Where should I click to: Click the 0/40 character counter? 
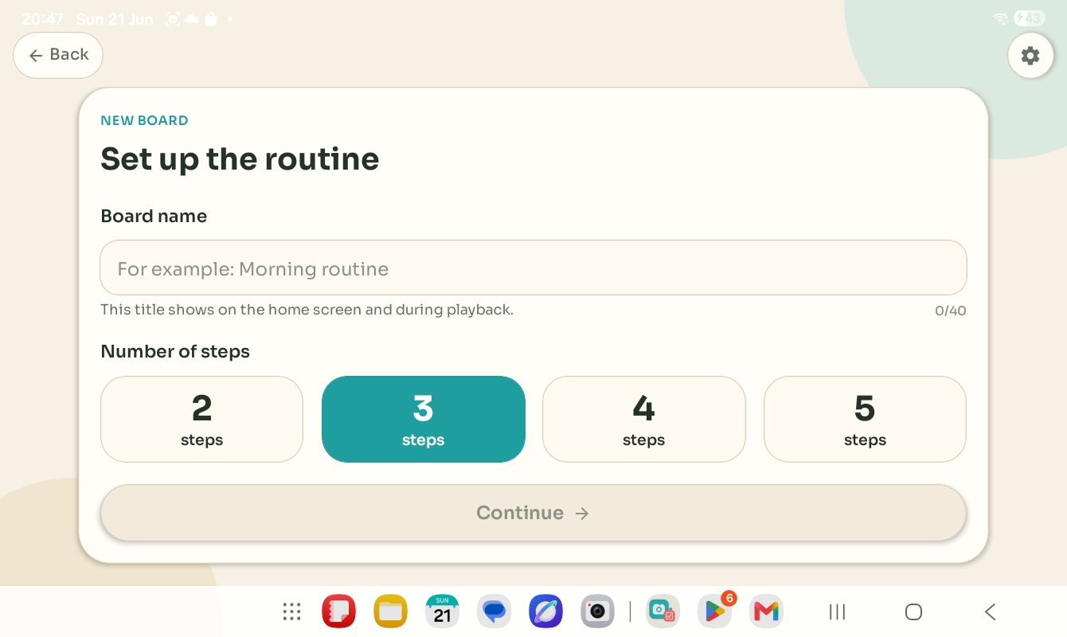[951, 311]
